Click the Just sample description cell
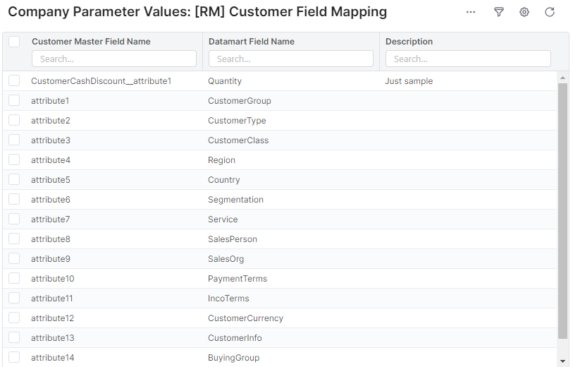 pos(409,81)
